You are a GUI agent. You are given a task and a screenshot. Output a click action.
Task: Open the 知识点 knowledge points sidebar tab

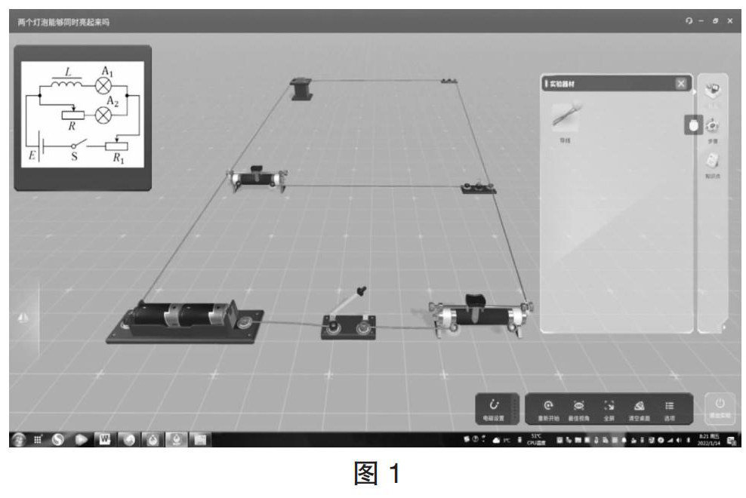pyautogui.click(x=712, y=162)
